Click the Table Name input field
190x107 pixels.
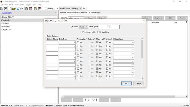[109, 27]
